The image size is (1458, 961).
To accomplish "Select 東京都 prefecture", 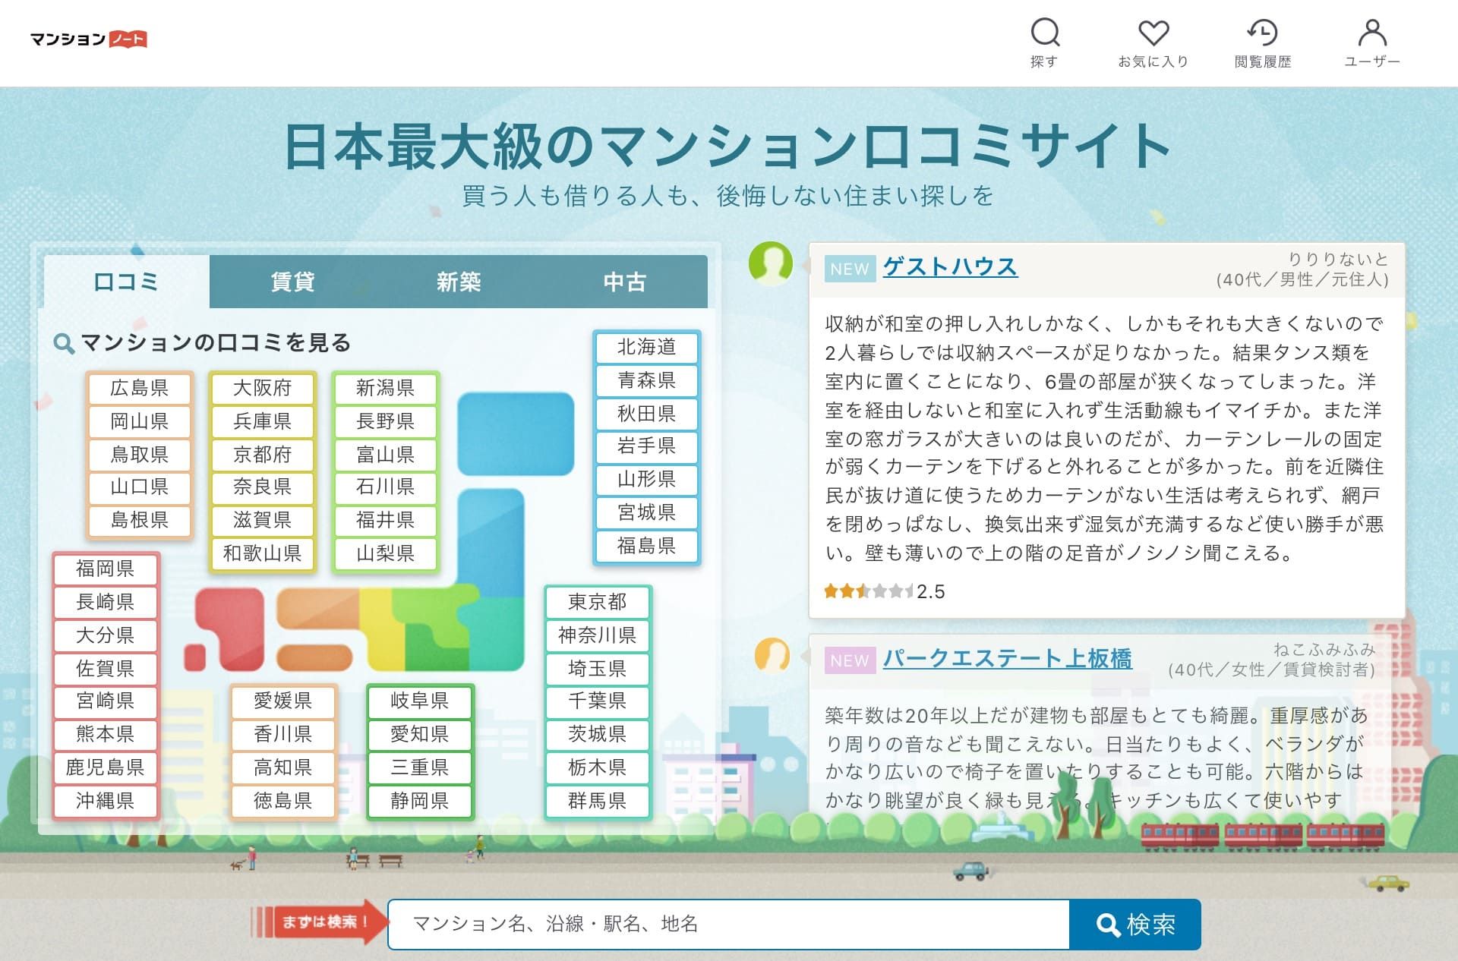I will (x=598, y=602).
